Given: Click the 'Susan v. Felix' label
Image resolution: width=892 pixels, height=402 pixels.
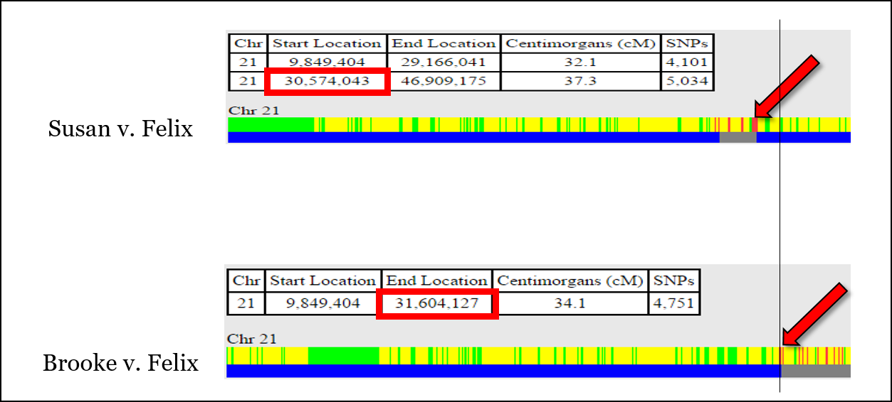Looking at the screenshot, I should [x=120, y=129].
